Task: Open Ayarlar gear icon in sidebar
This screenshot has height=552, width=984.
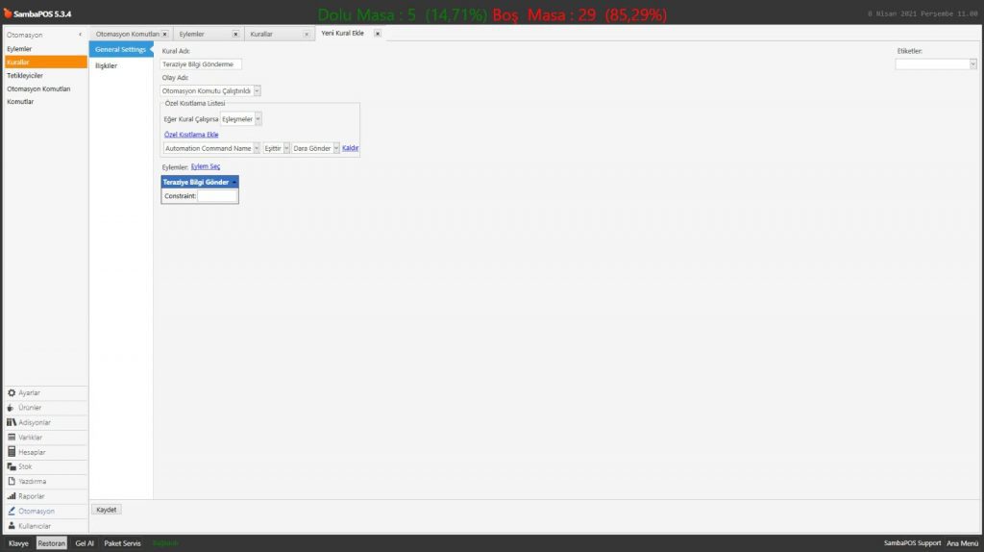Action: 12,392
